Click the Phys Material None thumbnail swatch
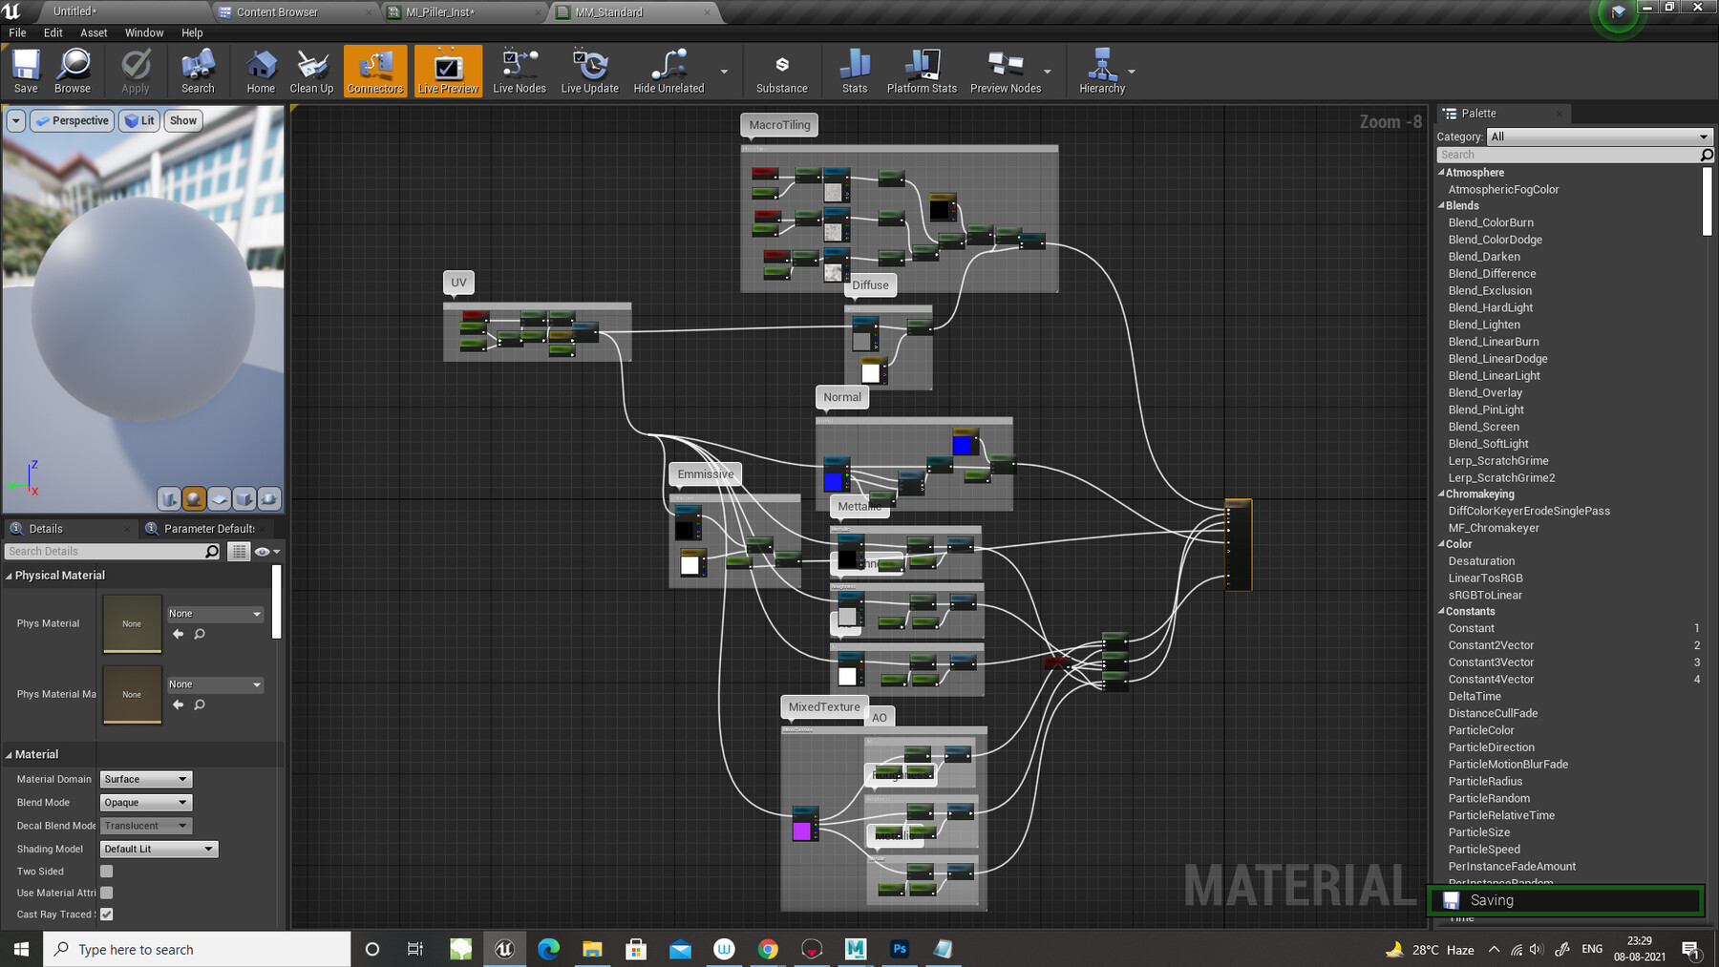 tap(131, 622)
